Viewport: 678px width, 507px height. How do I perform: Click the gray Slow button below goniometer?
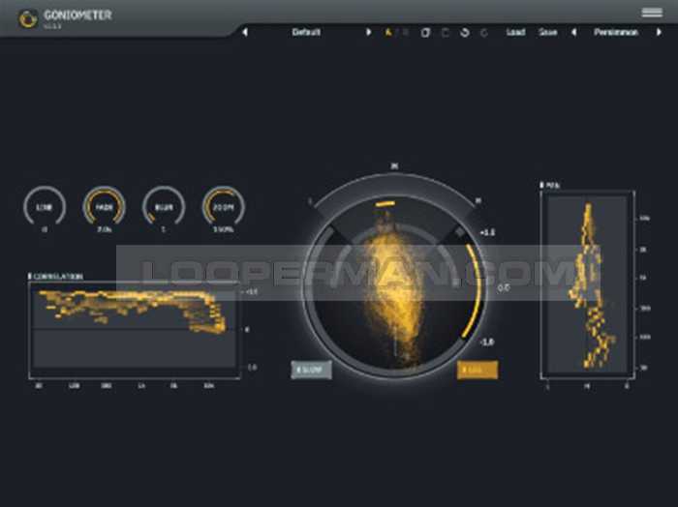[312, 370]
